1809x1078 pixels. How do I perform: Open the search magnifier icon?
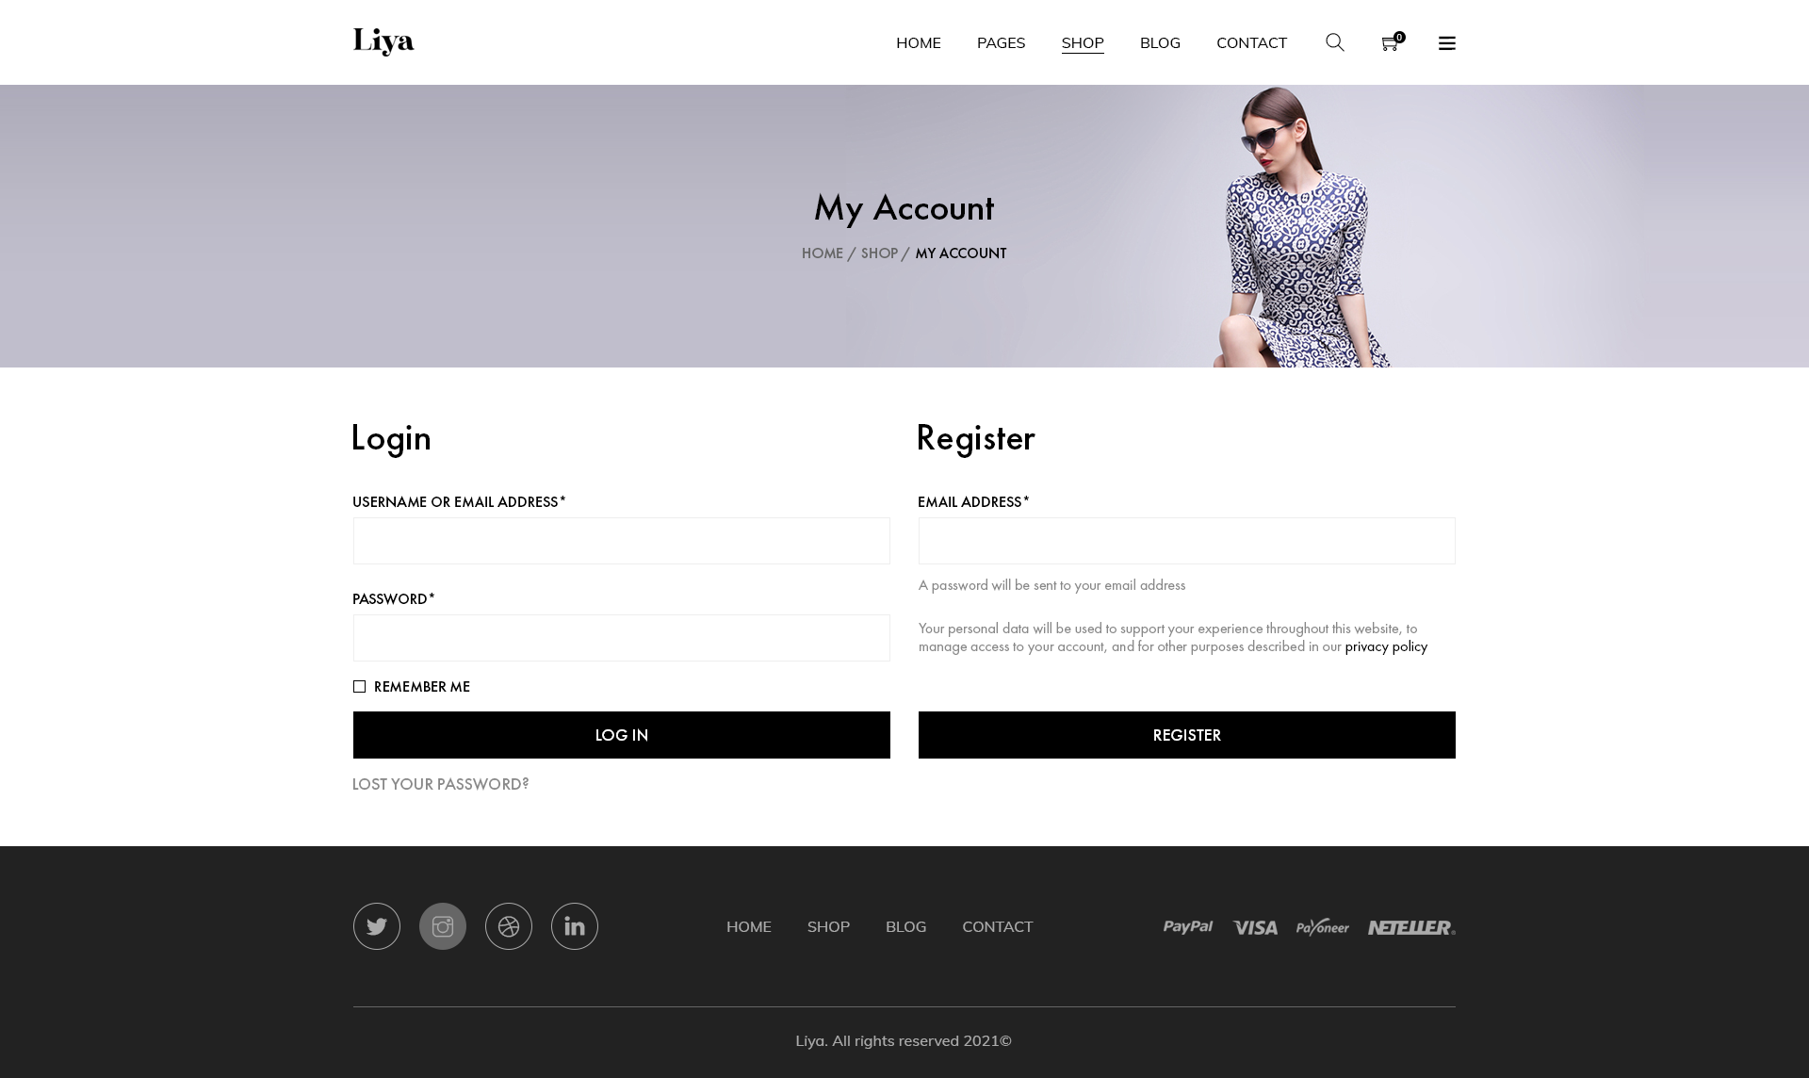tap(1334, 42)
